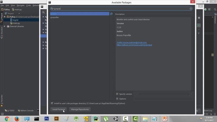
Task: Reload the list of available packages
Action: [x=111, y=14]
